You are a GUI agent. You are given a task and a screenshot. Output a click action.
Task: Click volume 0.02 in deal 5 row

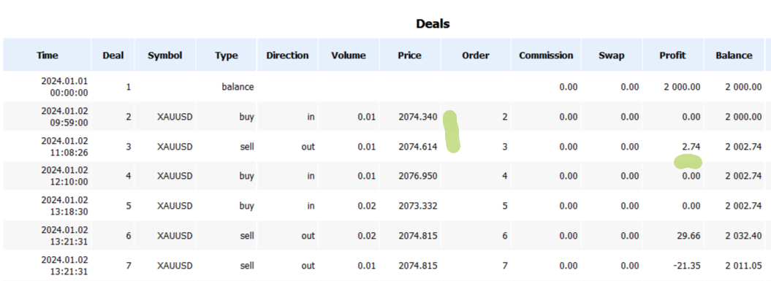tap(368, 206)
